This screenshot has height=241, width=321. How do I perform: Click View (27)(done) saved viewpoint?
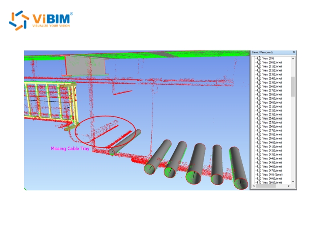(x=272, y=90)
